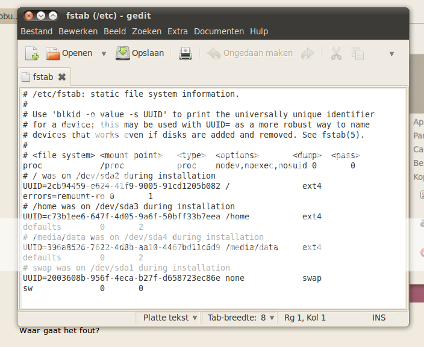Viewport: 424px width, 347px height.
Task: Maximize the gedit window
Action: (x=53, y=16)
